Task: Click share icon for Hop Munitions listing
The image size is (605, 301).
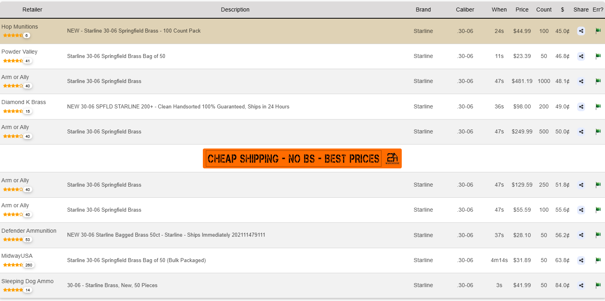Action: click(581, 31)
